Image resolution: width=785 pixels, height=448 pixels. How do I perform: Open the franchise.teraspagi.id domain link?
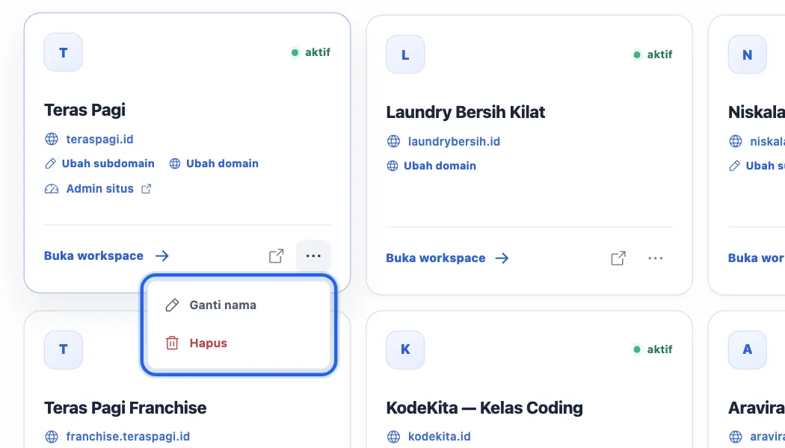tap(128, 437)
